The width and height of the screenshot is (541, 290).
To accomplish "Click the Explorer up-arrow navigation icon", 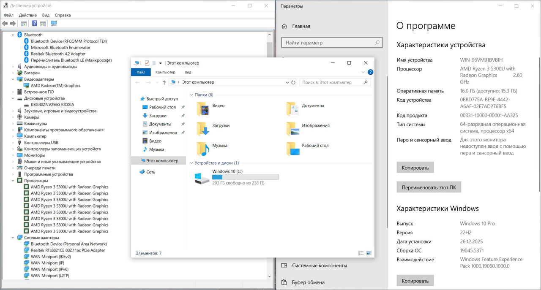I will (164, 82).
